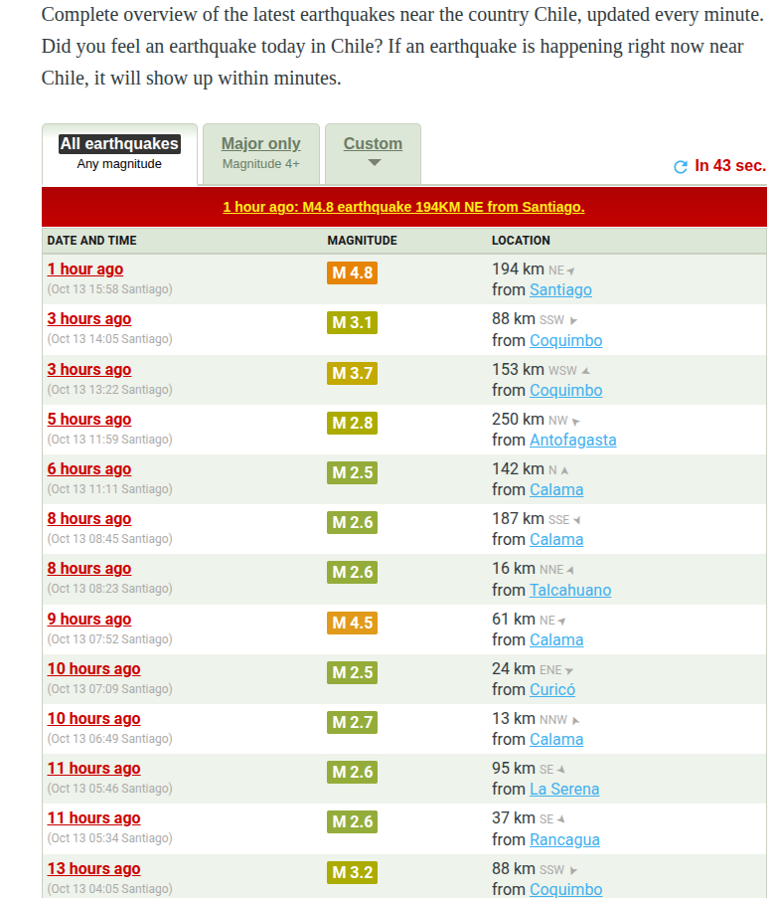Open the 3 hours ago entry at 14:05
Viewport: 776px width, 898px height.
89,319
